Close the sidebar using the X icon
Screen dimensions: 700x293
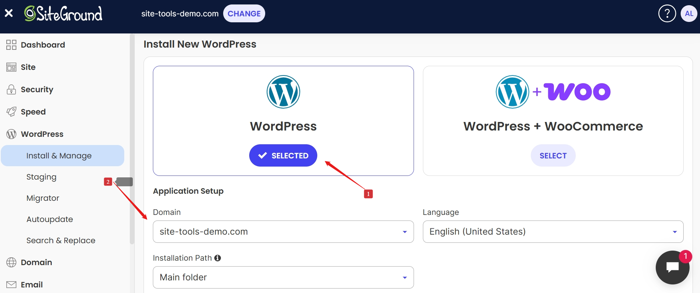point(9,13)
